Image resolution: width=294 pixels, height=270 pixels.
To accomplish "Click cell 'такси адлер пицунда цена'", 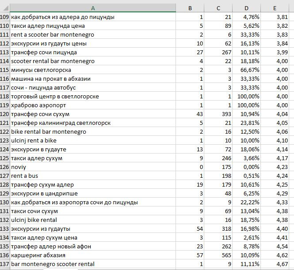I will (93, 26).
